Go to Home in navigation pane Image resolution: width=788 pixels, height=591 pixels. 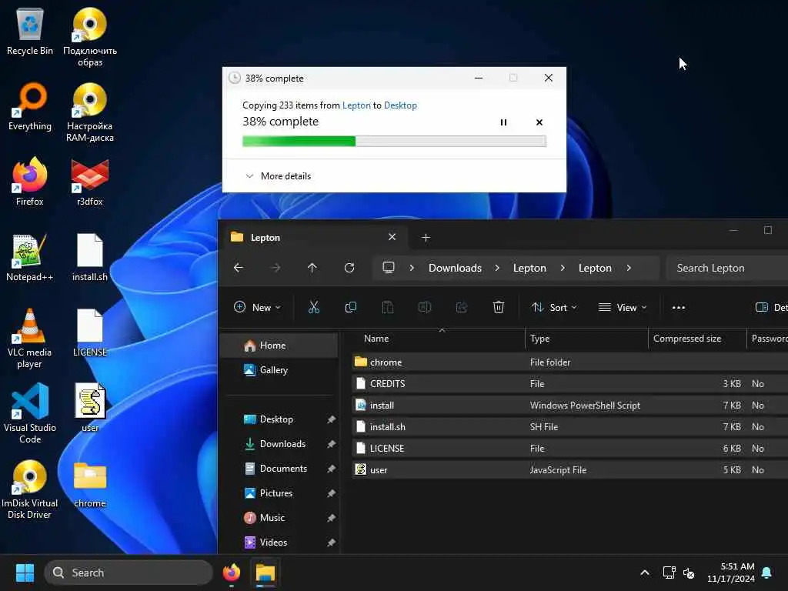279,346
